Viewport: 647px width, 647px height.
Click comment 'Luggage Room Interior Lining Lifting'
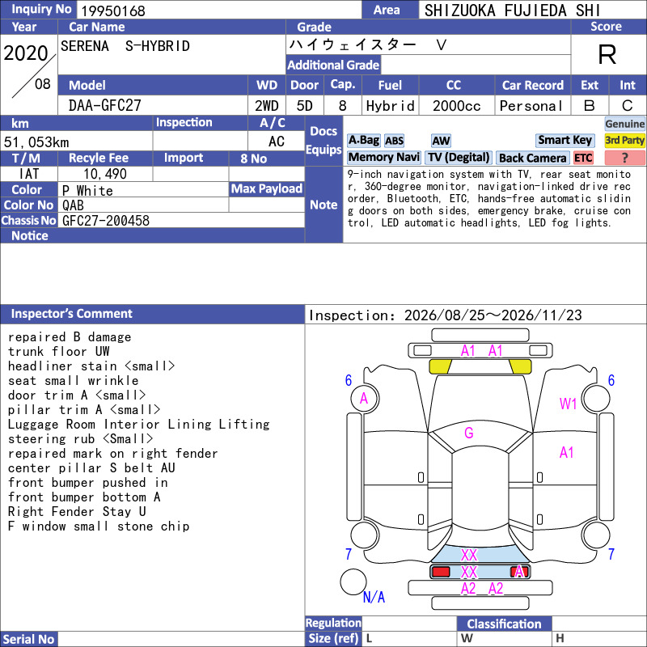[x=138, y=425]
